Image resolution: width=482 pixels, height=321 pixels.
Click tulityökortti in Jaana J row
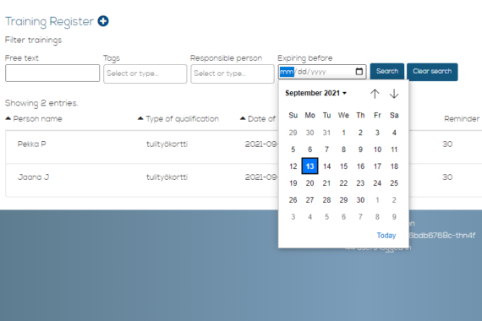click(167, 177)
